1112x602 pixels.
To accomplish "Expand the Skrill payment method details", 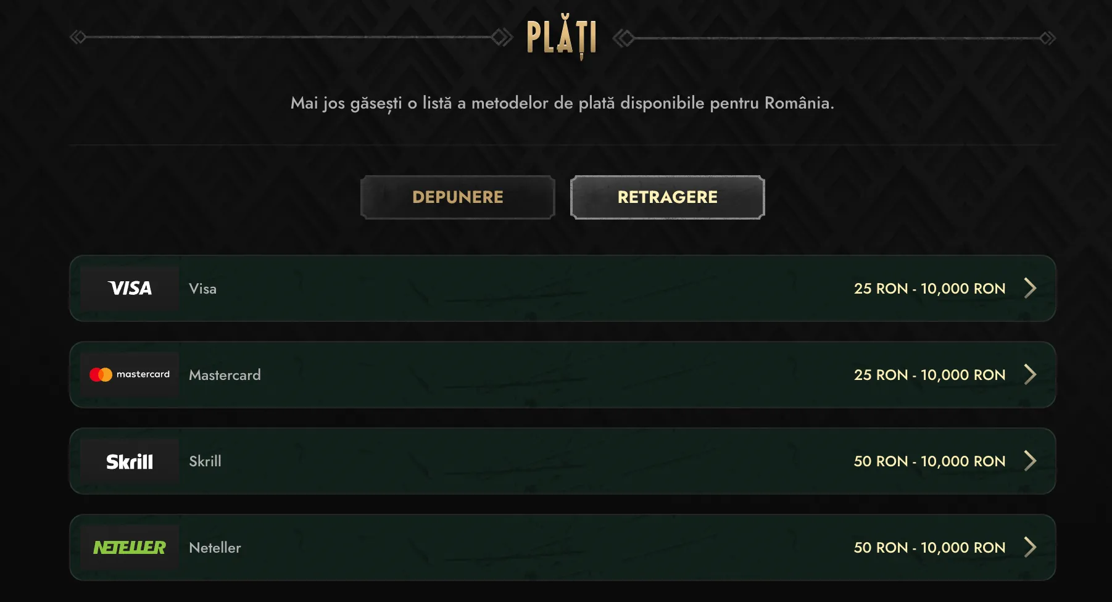I will [1029, 461].
